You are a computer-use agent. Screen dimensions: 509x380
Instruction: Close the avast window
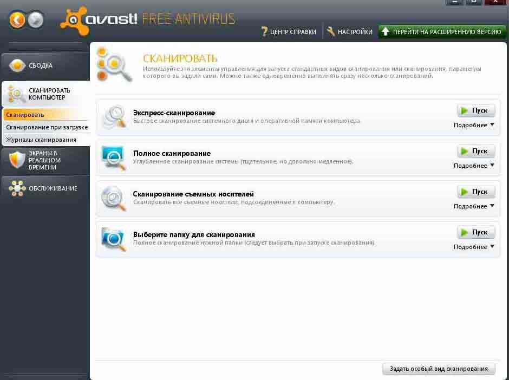(x=495, y=2)
